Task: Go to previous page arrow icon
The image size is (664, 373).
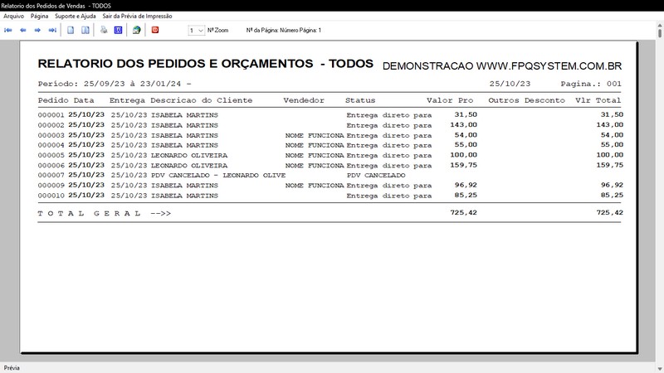Action: point(23,30)
